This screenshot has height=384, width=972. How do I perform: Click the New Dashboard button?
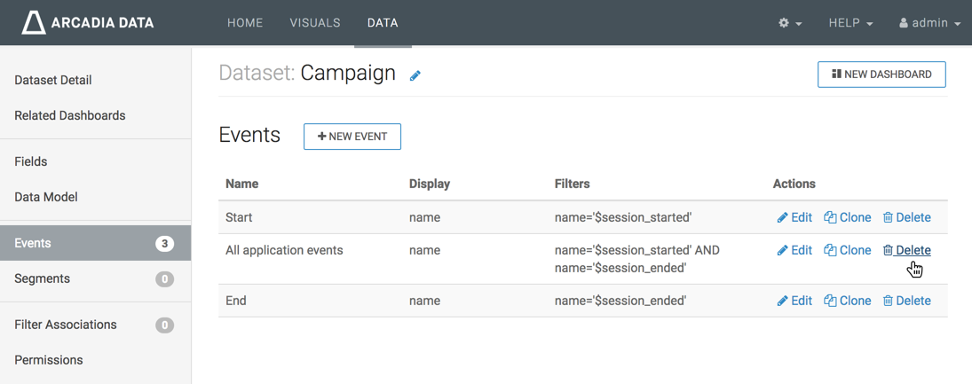tap(881, 74)
